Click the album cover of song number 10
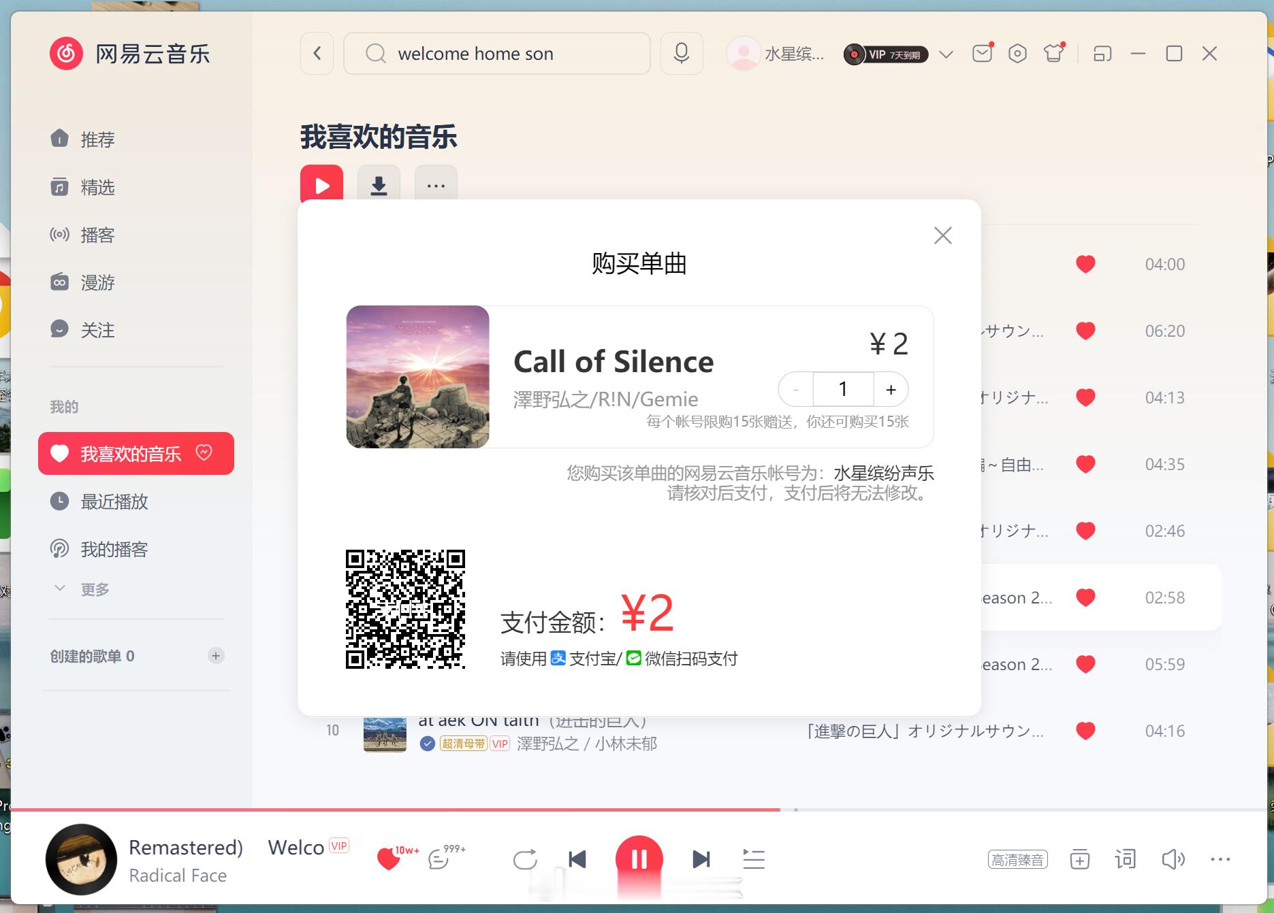This screenshot has width=1274, height=913. [x=385, y=734]
